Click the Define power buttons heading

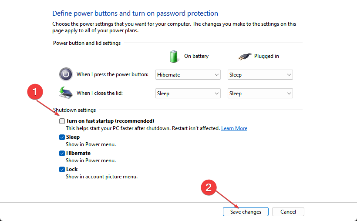[135, 13]
